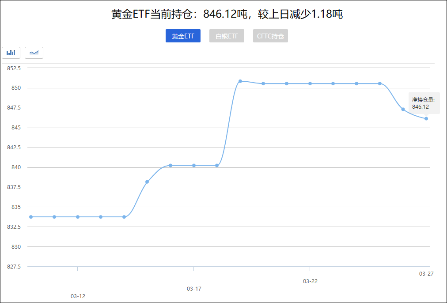
Task: Click the first data point on the line
Action: [x=31, y=217]
